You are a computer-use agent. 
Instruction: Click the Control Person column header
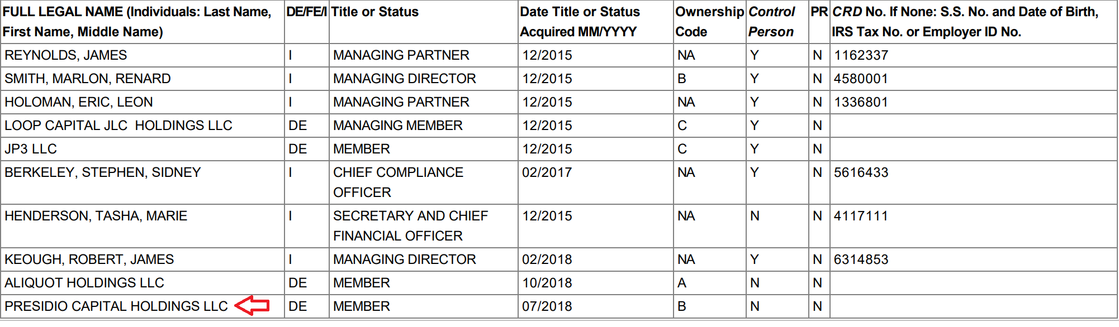point(772,22)
